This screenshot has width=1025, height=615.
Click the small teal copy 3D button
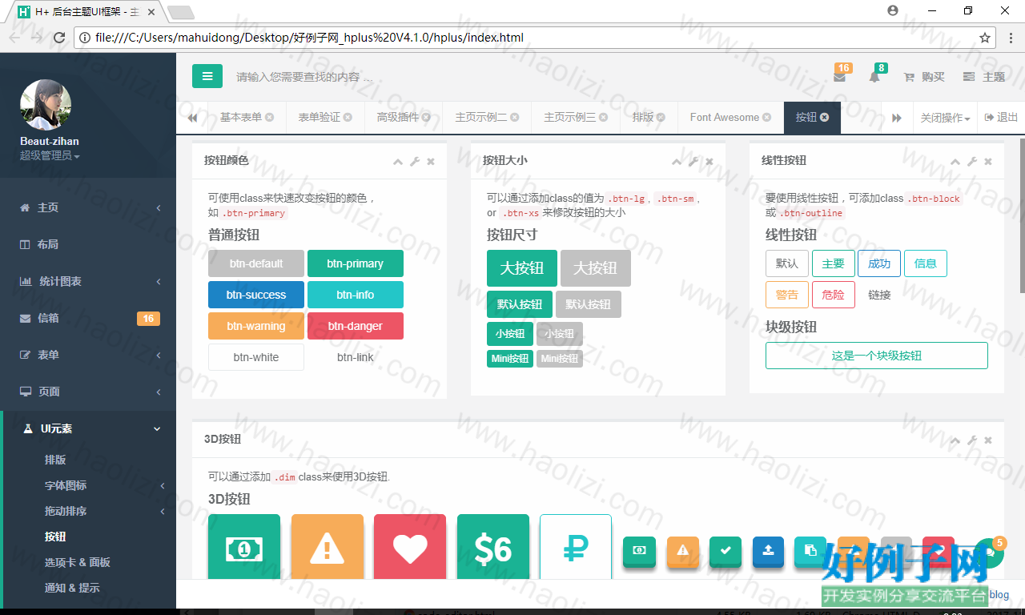point(810,551)
